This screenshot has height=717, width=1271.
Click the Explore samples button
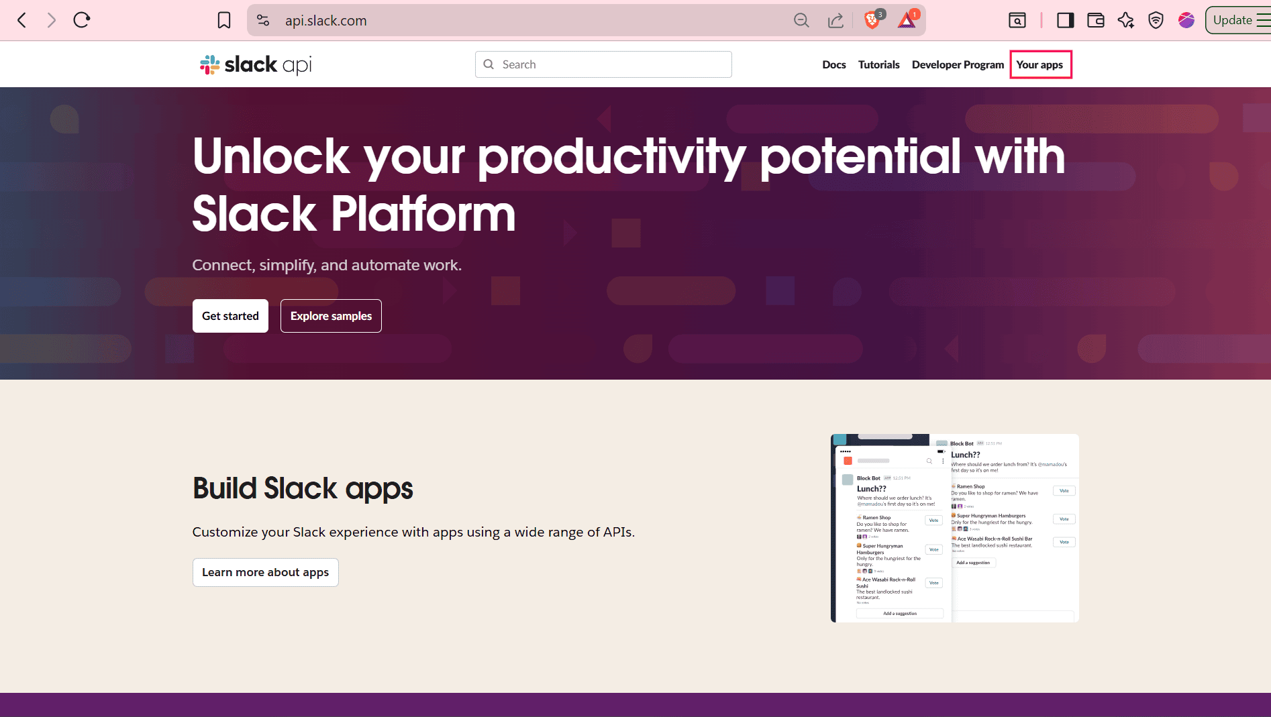pos(331,316)
